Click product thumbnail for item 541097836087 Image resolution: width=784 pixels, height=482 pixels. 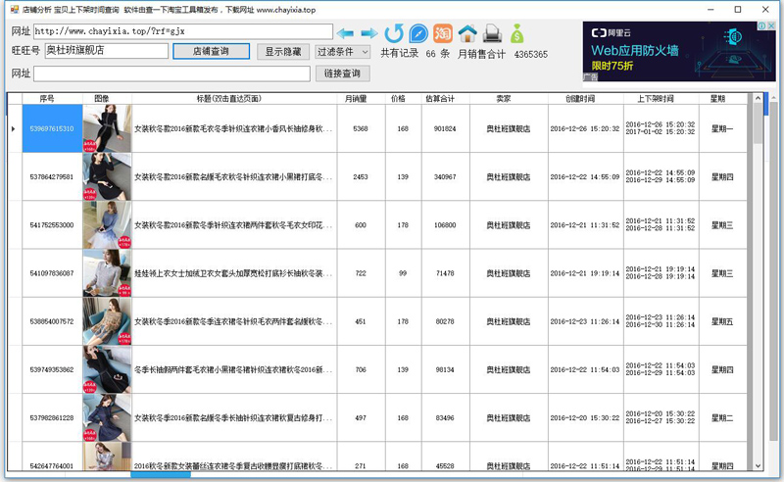point(107,273)
